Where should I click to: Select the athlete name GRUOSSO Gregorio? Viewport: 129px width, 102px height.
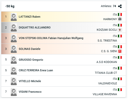pyautogui.click(x=31, y=60)
